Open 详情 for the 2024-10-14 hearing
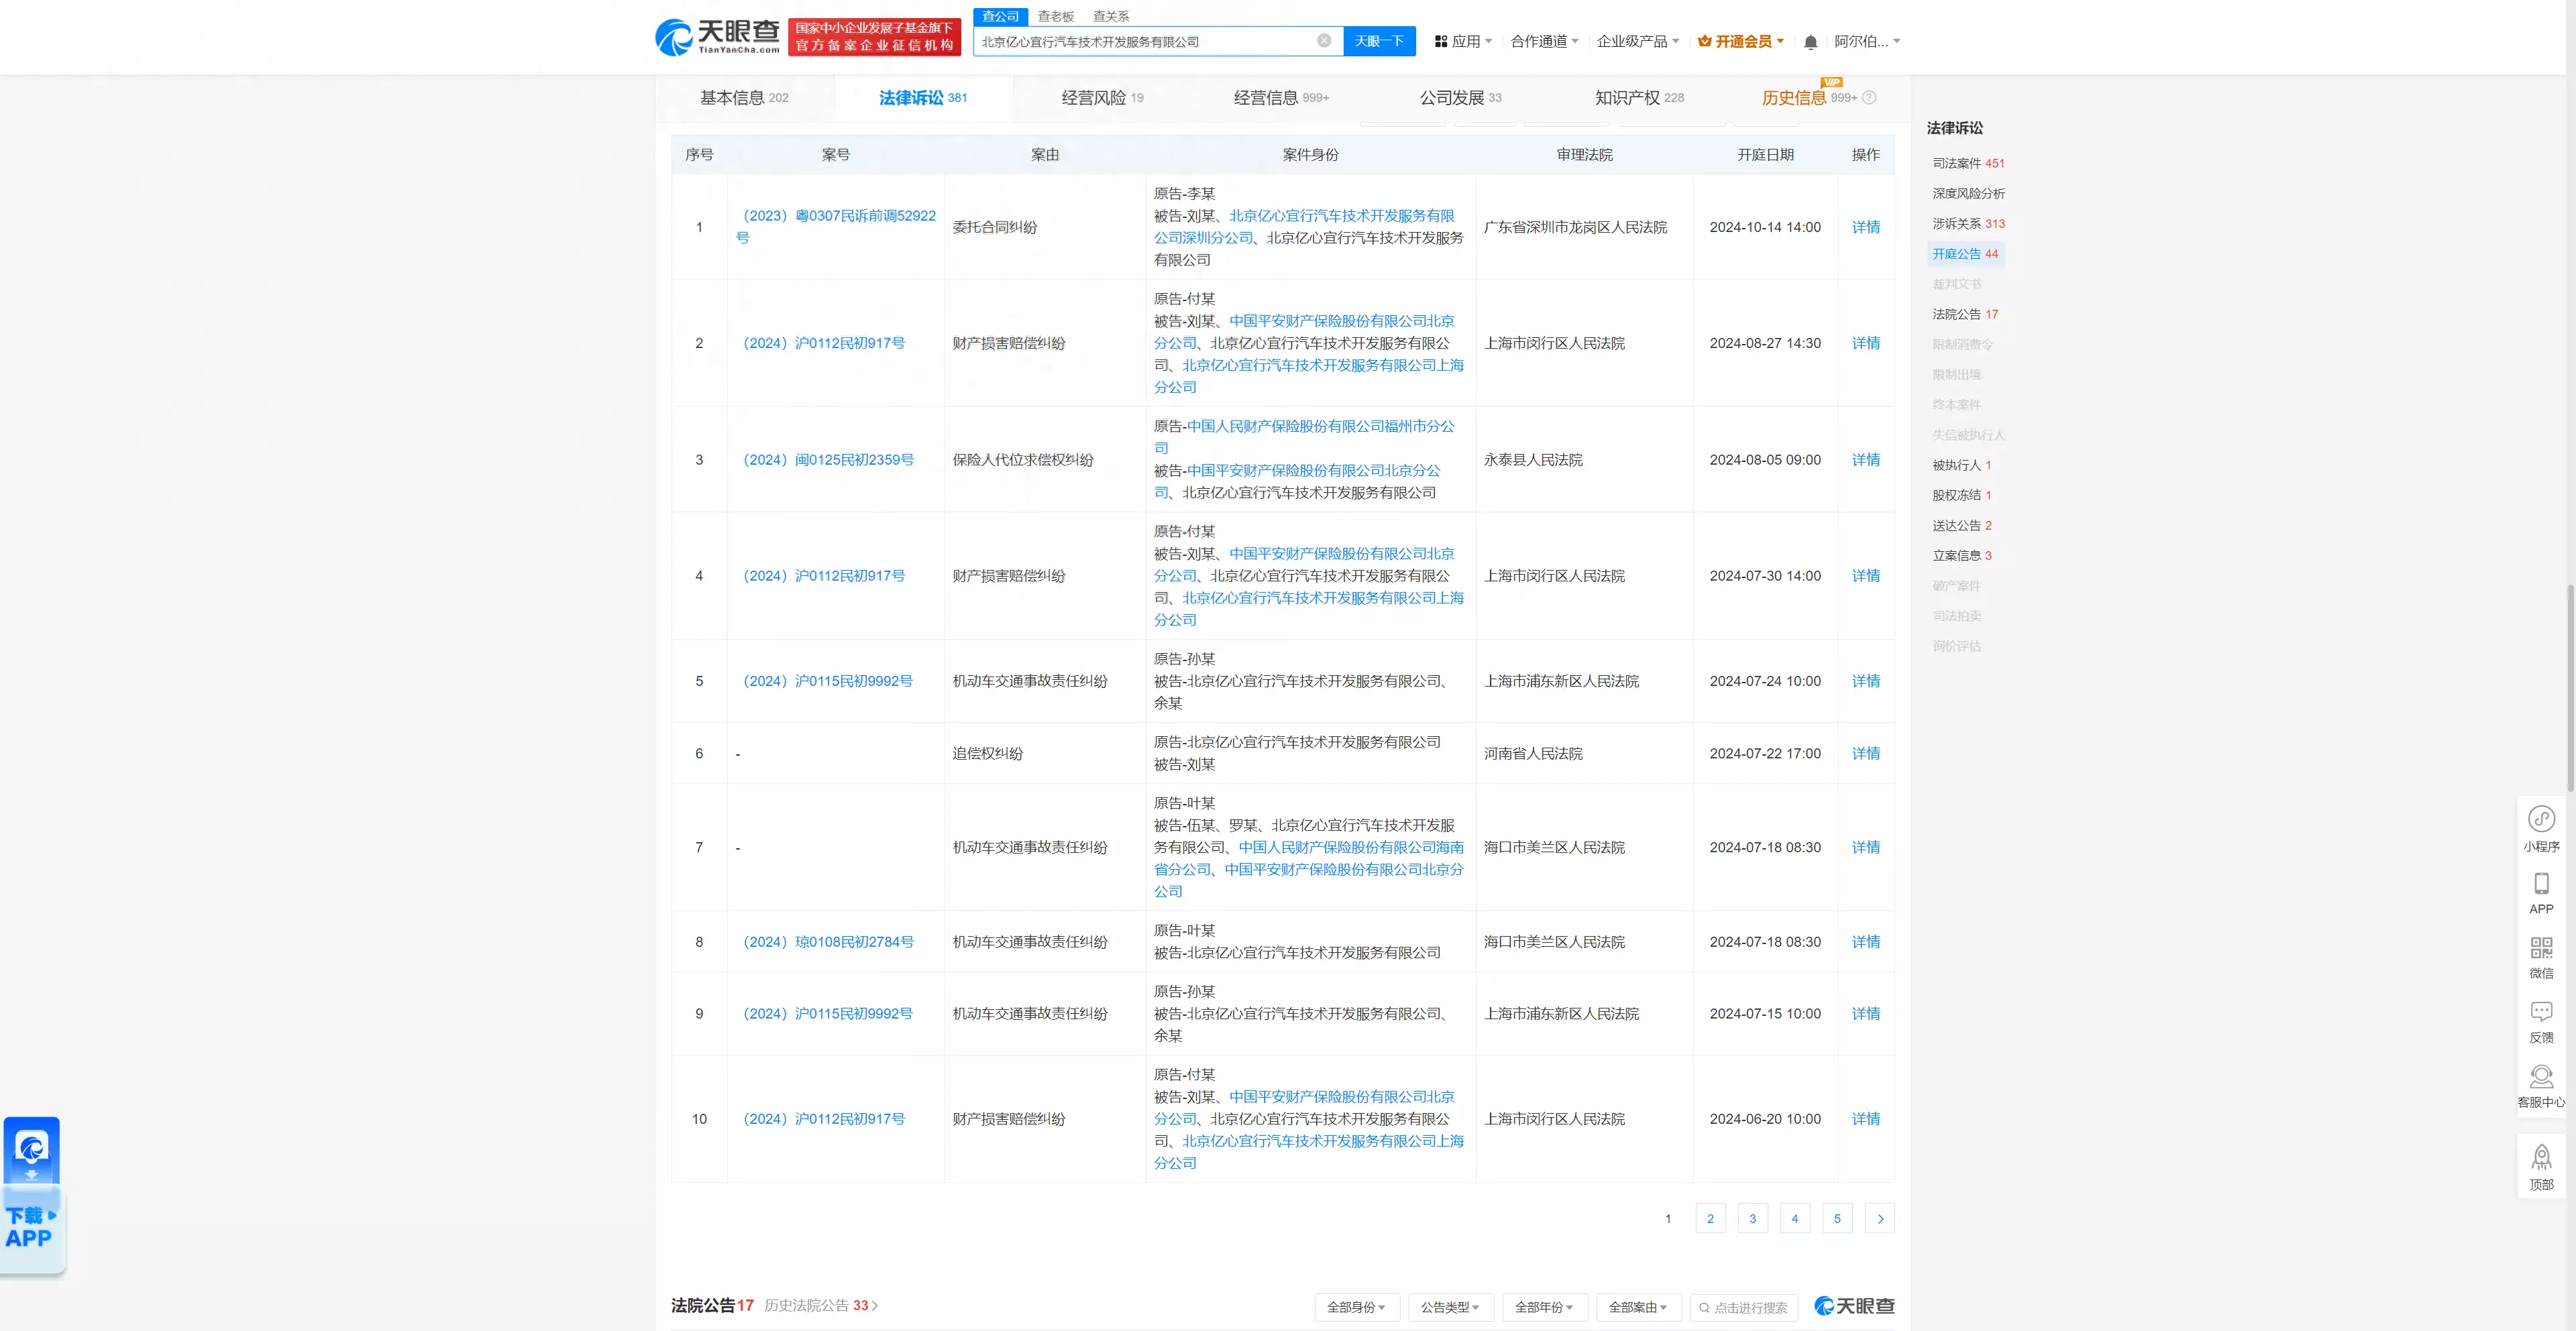The width and height of the screenshot is (2576, 1331). tap(1865, 227)
